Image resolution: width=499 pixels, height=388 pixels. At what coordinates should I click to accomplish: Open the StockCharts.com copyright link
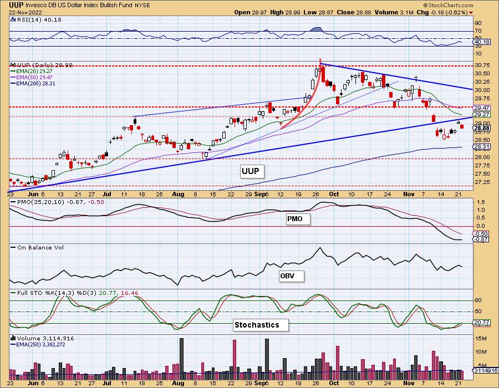[448, 5]
